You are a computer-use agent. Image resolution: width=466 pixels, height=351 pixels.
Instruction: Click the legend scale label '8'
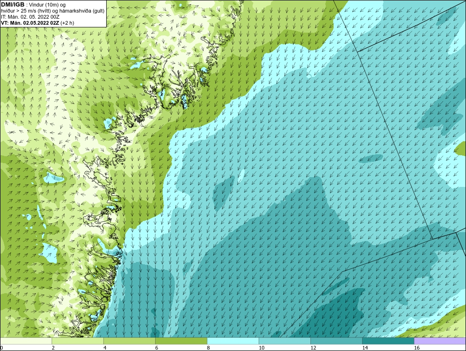pyautogui.click(x=208, y=348)
